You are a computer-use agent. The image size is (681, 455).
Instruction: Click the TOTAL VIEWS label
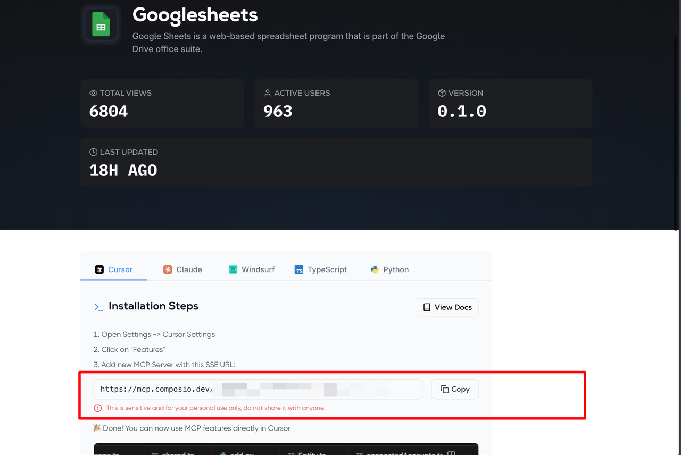point(126,93)
